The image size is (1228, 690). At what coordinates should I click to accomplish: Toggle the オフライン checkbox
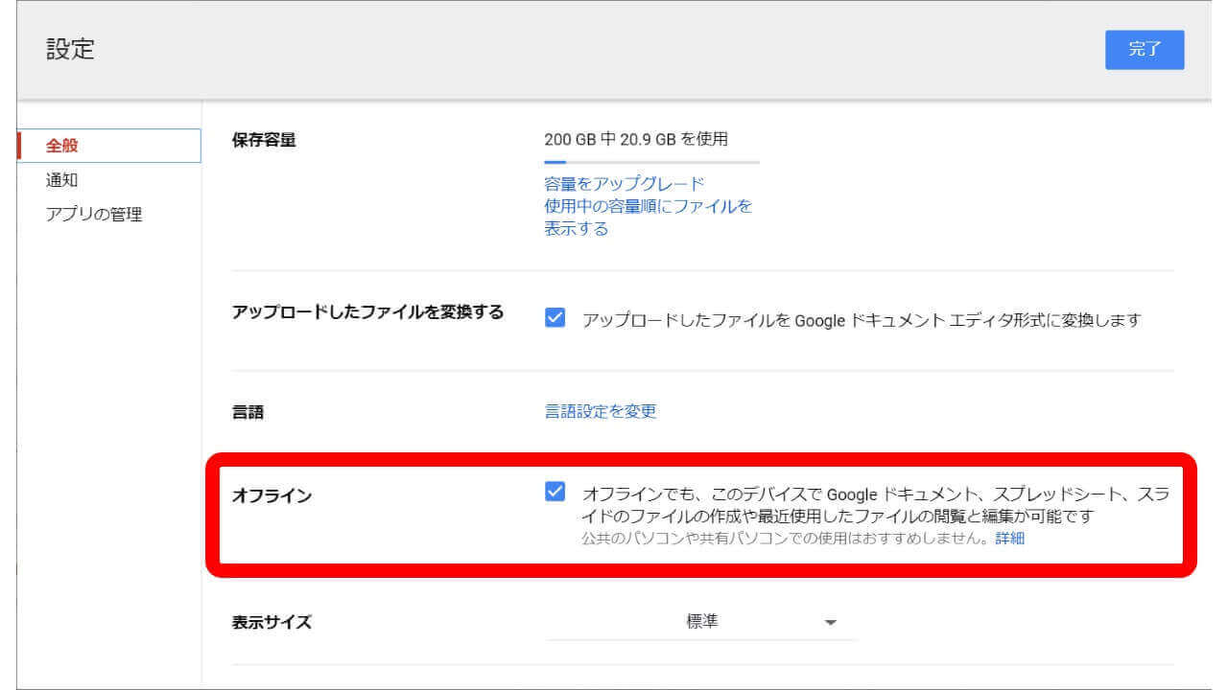[555, 493]
